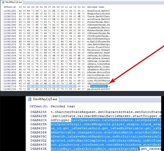This screenshot has height=151, width=164.
Task: Click offset 110921696 row label
Action: [10, 84]
